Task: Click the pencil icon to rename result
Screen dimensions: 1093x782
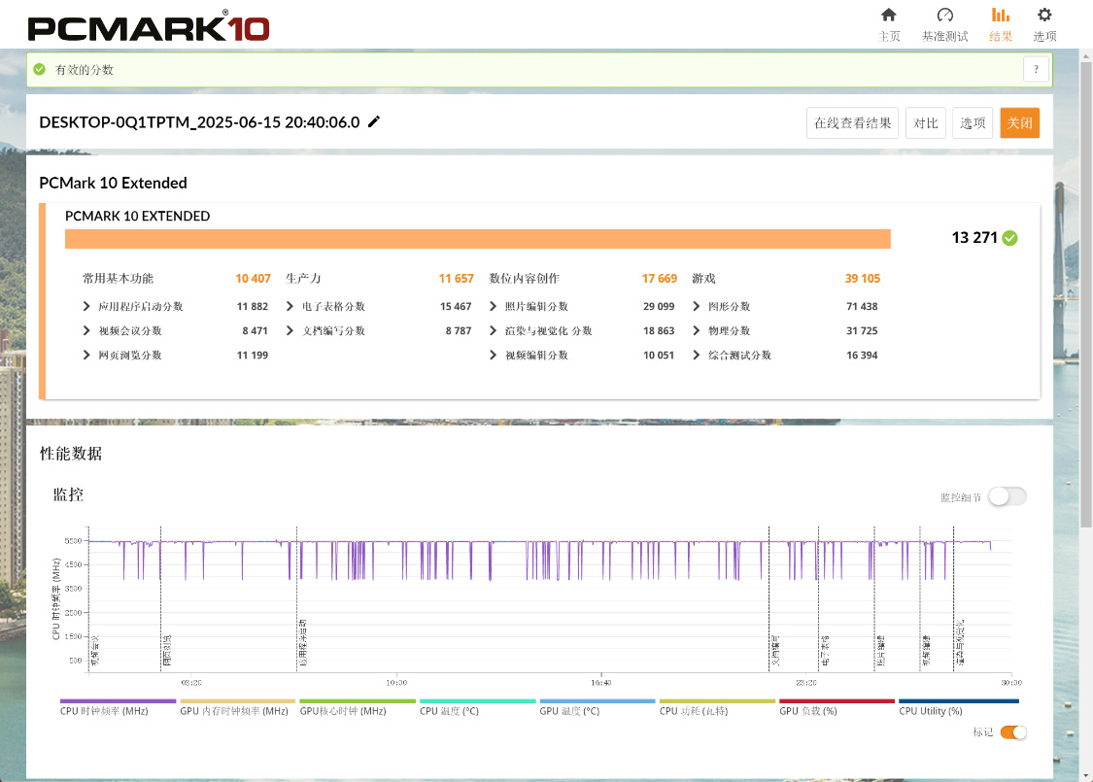Action: point(374,122)
